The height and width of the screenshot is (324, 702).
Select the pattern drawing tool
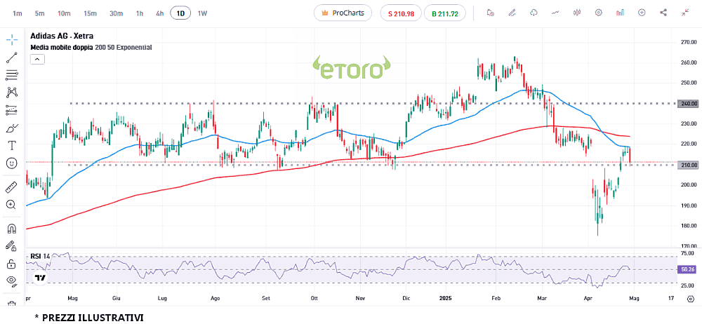tap(12, 93)
